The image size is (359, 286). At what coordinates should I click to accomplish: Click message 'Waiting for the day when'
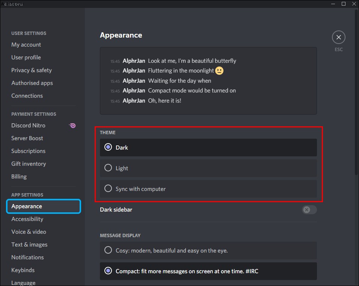(x=179, y=81)
